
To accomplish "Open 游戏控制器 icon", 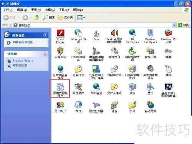I will (96, 105).
